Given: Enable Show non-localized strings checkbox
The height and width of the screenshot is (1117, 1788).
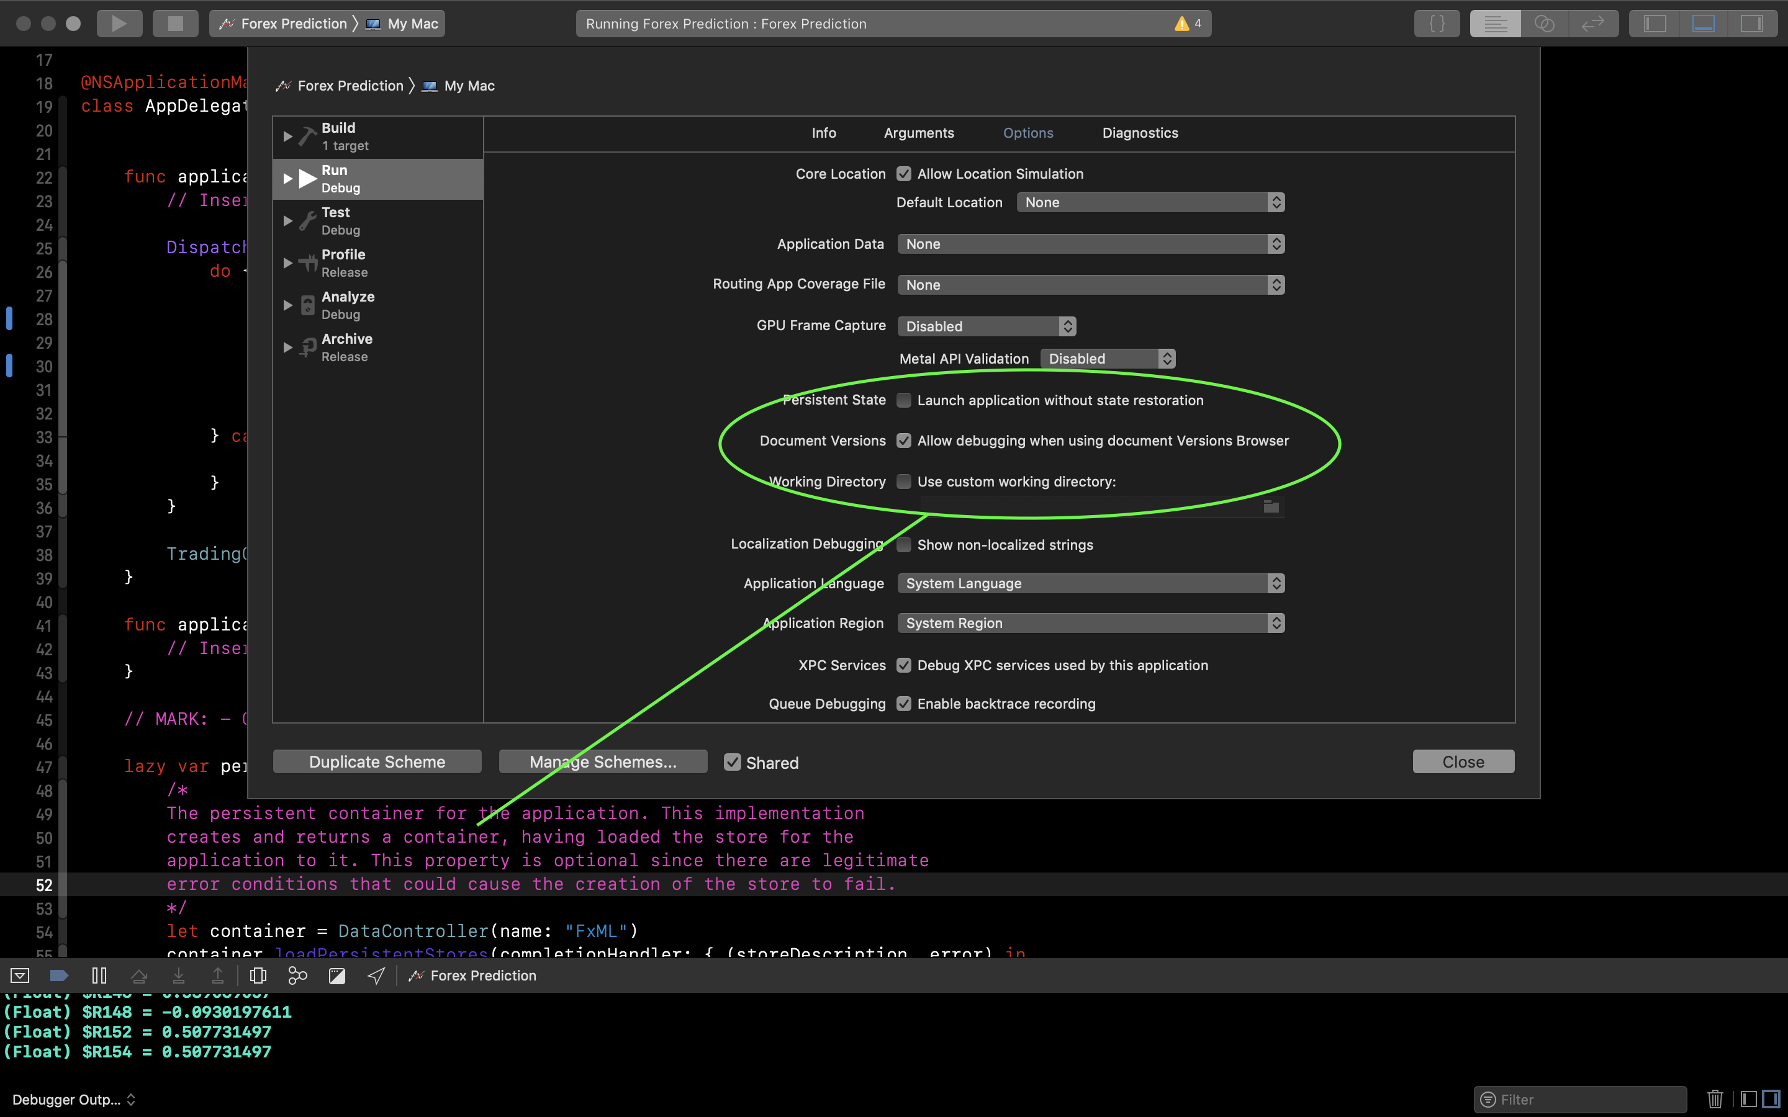Looking at the screenshot, I should pos(903,545).
